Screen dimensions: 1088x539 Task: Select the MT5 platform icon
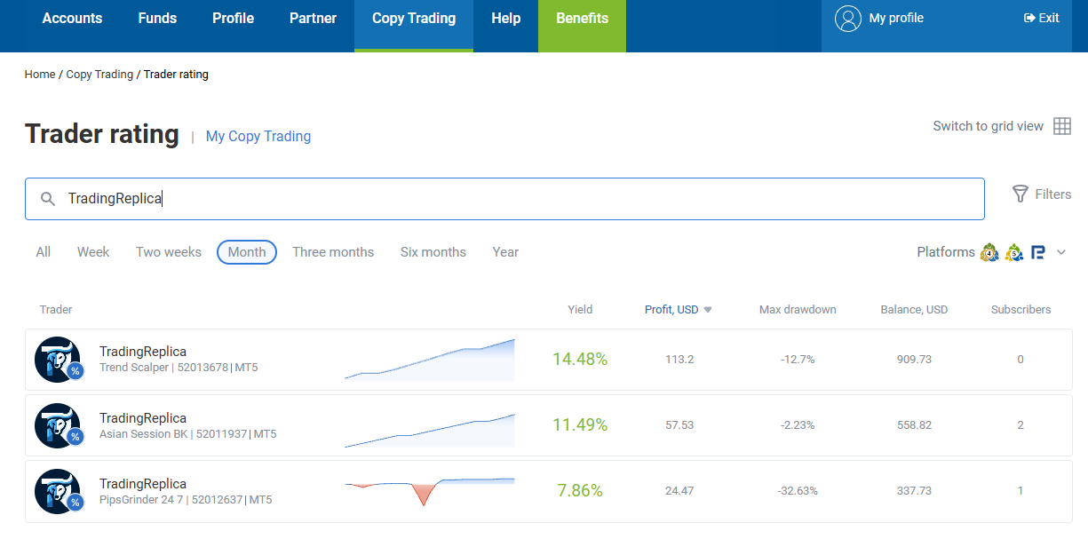click(1014, 252)
